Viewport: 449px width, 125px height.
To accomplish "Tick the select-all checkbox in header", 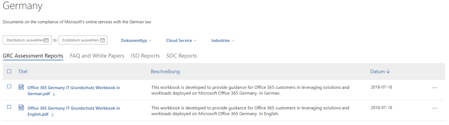I will click(x=9, y=71).
